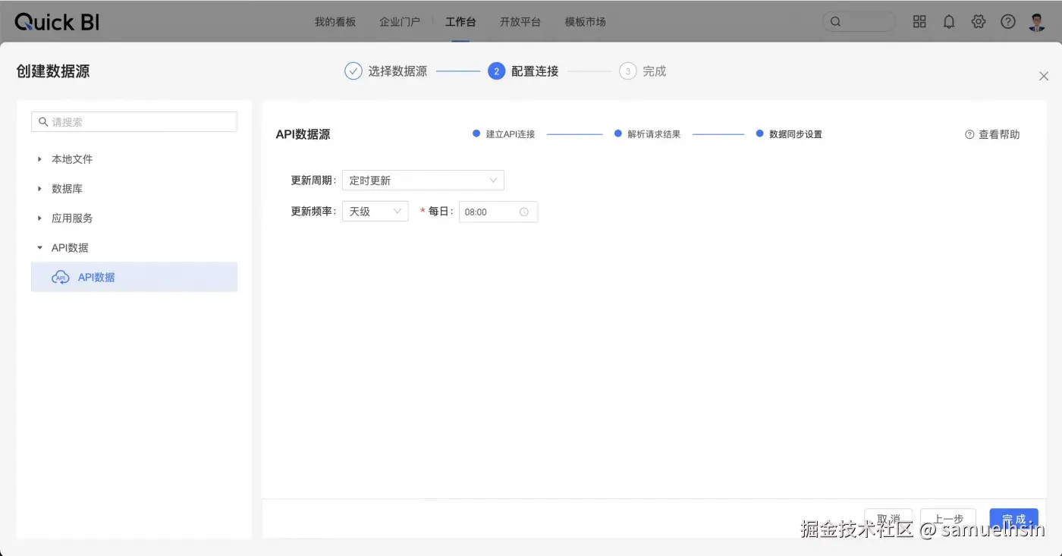Viewport: 1062px width, 556px height.
Task: Click the Quick BI logo
Action: (57, 22)
